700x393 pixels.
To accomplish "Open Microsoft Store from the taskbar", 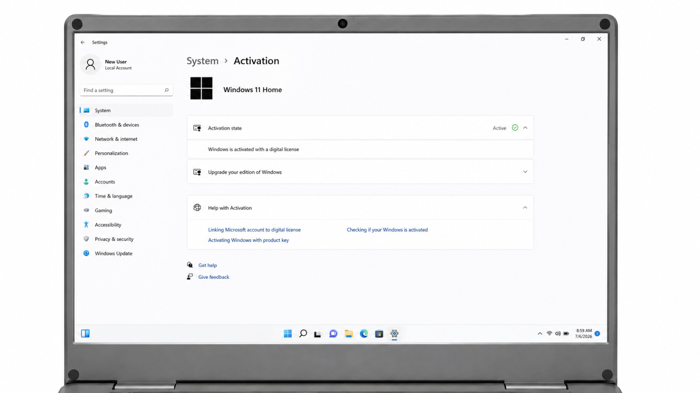I will tap(379, 334).
